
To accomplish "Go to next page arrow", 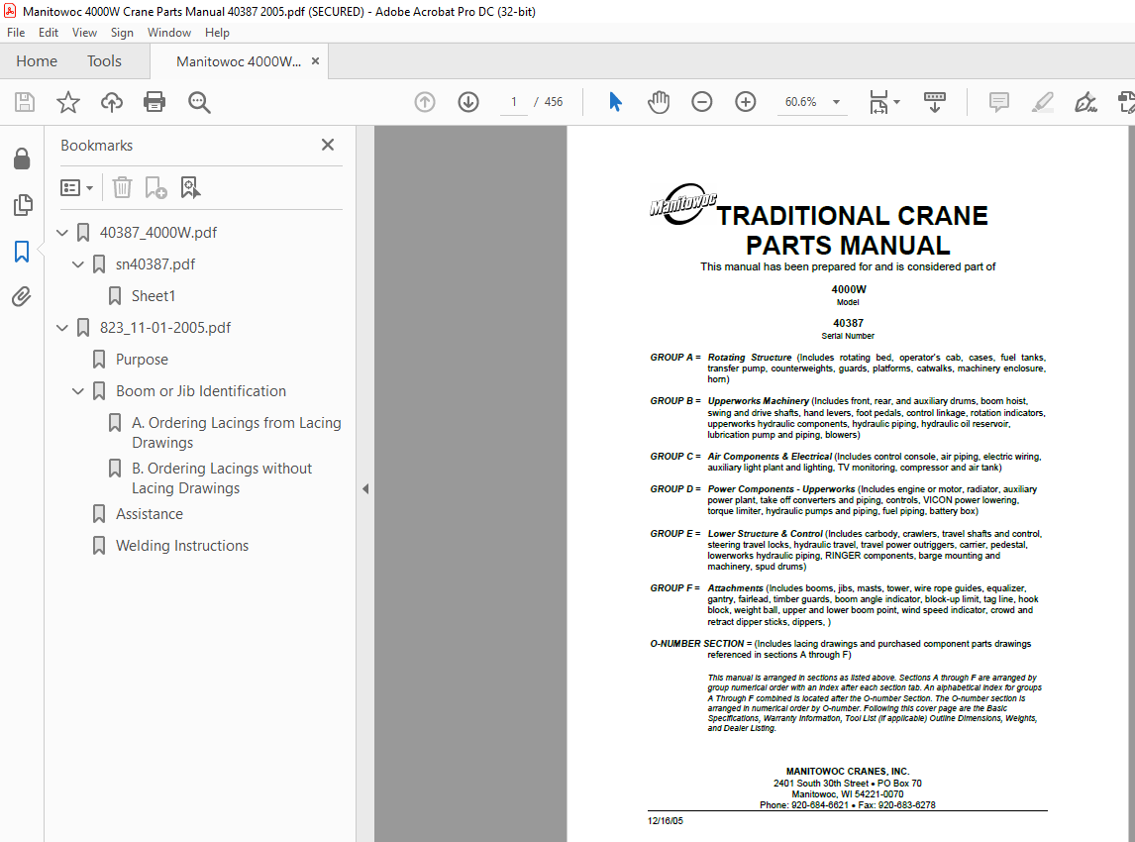I will pos(468,102).
